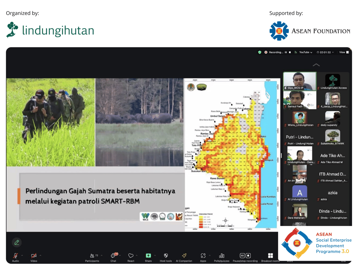Image resolution: width=358 pixels, height=269 pixels.
Task: Click the ASEAN Foundation logo
Action: click(x=310, y=31)
